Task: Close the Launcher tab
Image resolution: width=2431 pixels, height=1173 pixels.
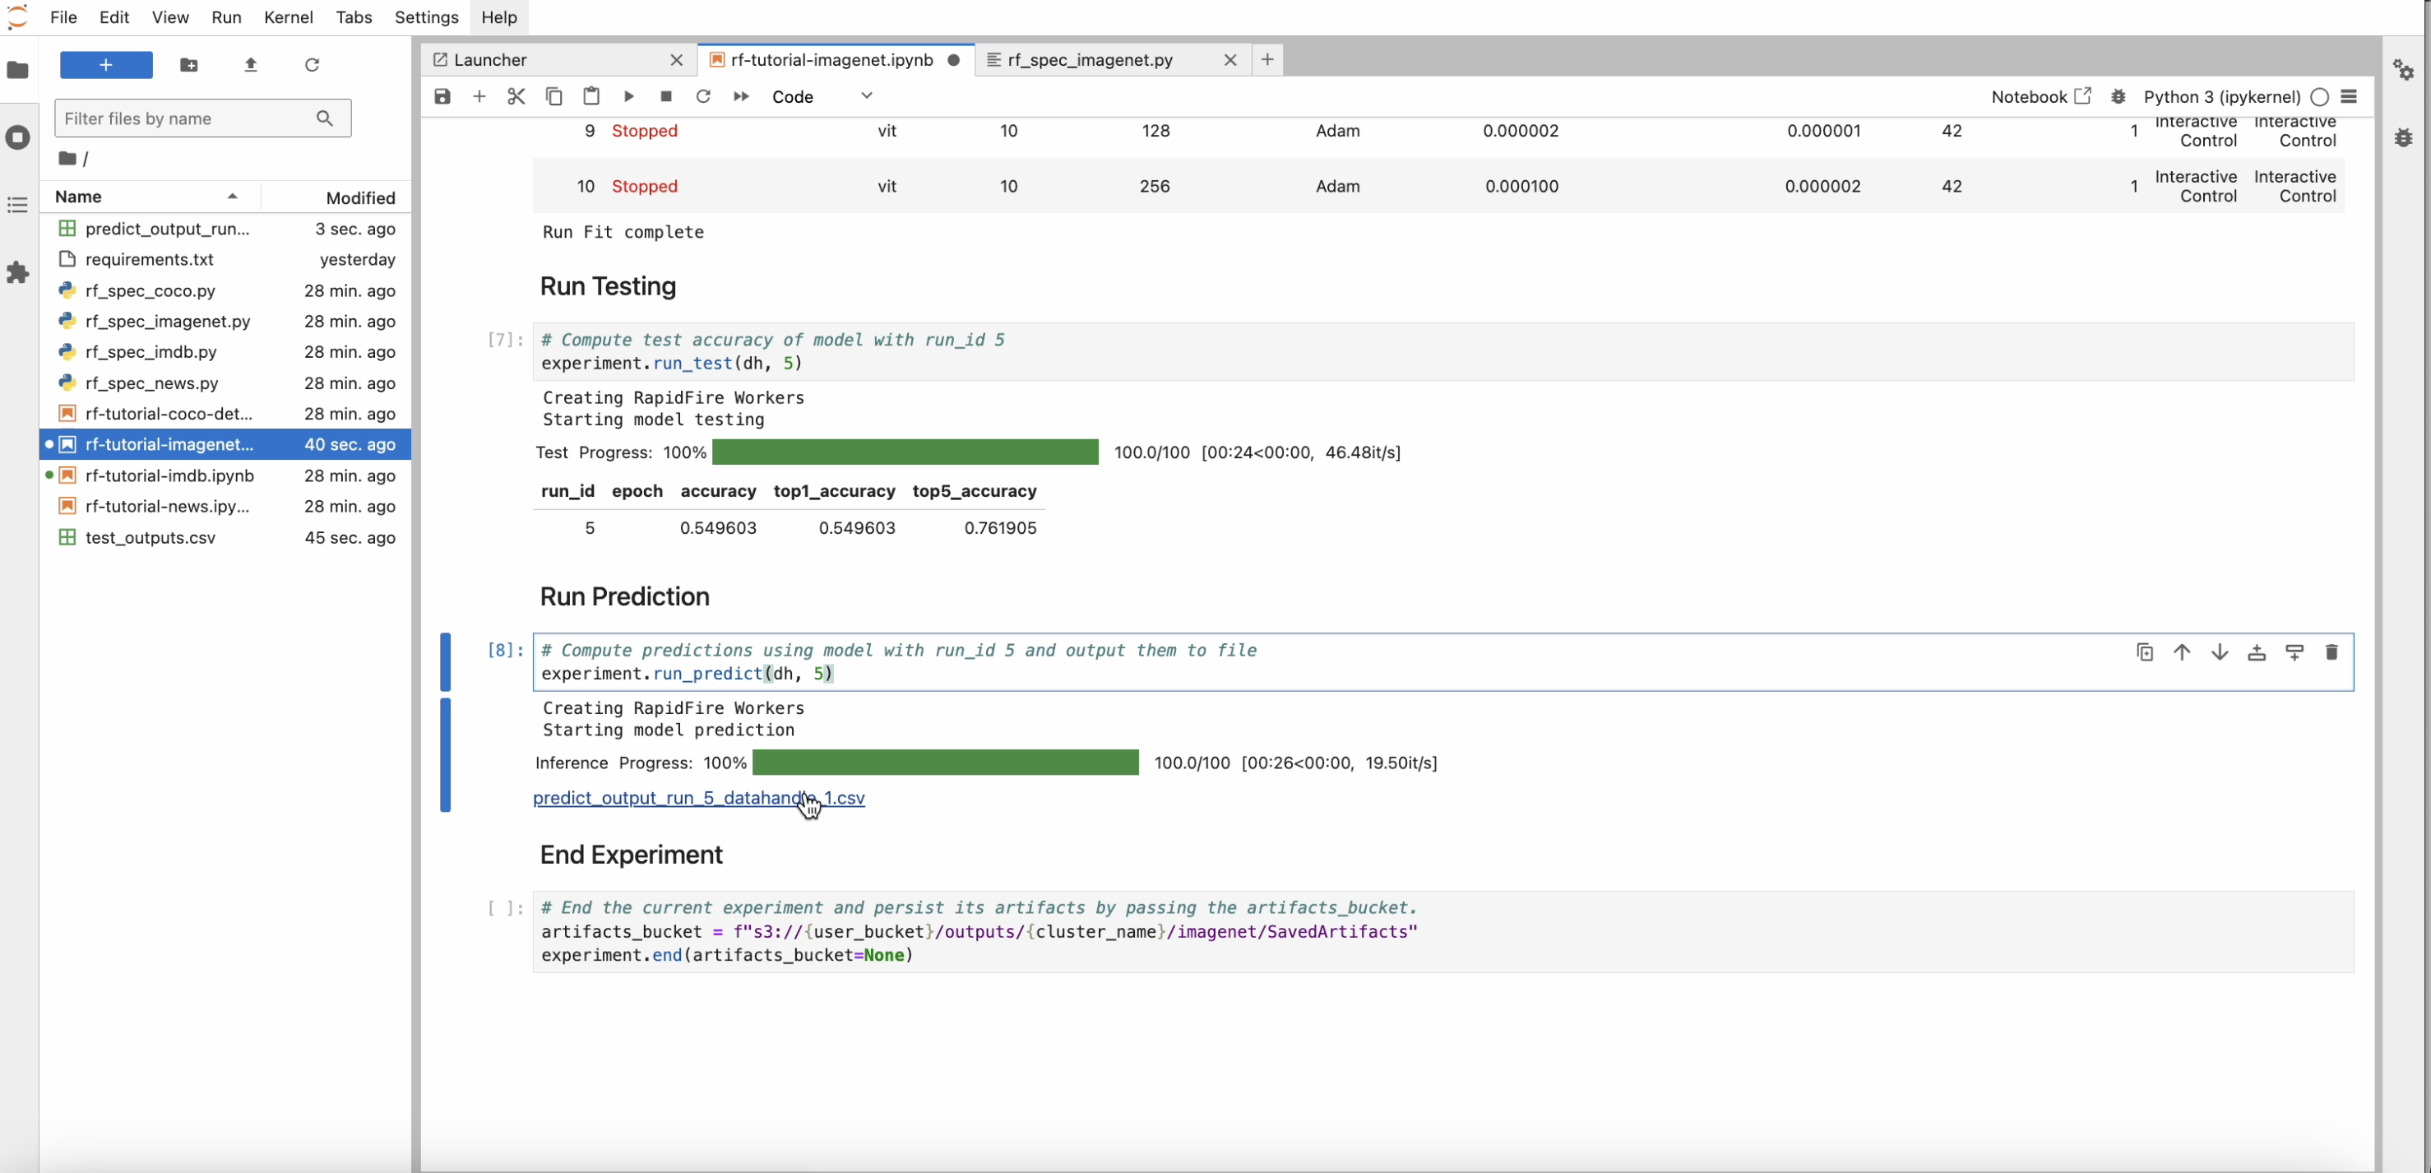Action: tap(677, 59)
